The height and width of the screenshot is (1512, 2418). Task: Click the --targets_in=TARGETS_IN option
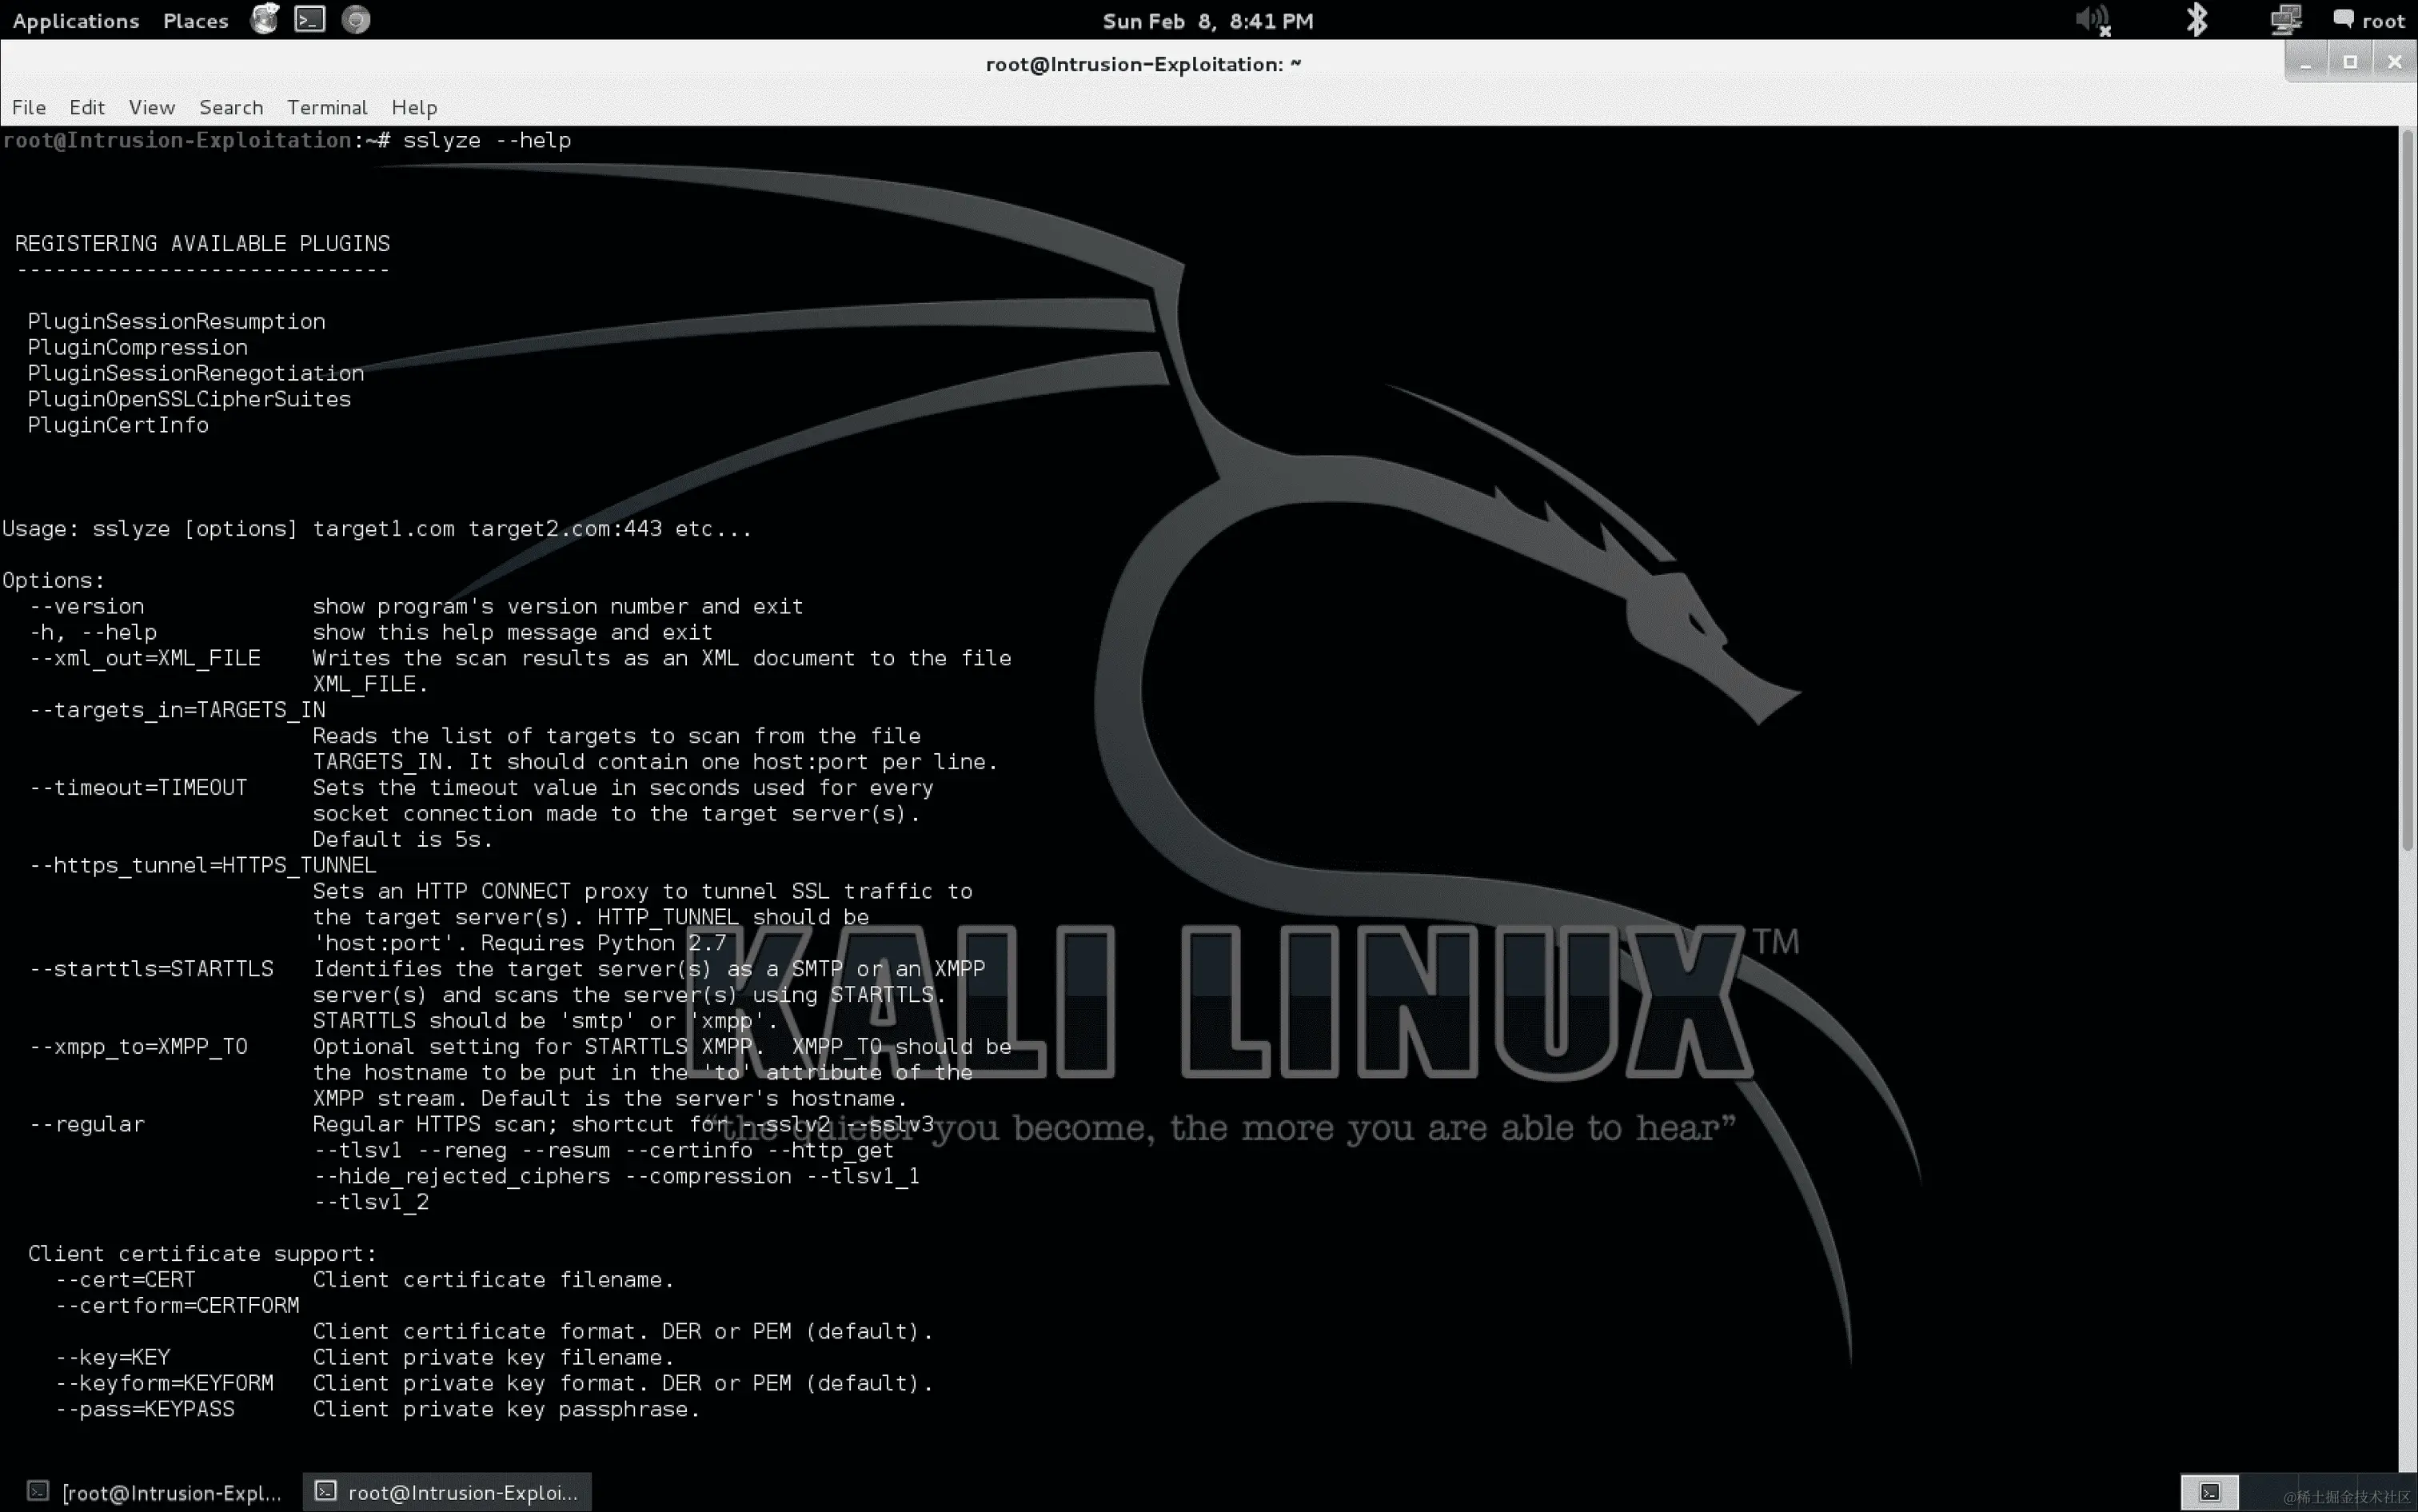tap(177, 710)
